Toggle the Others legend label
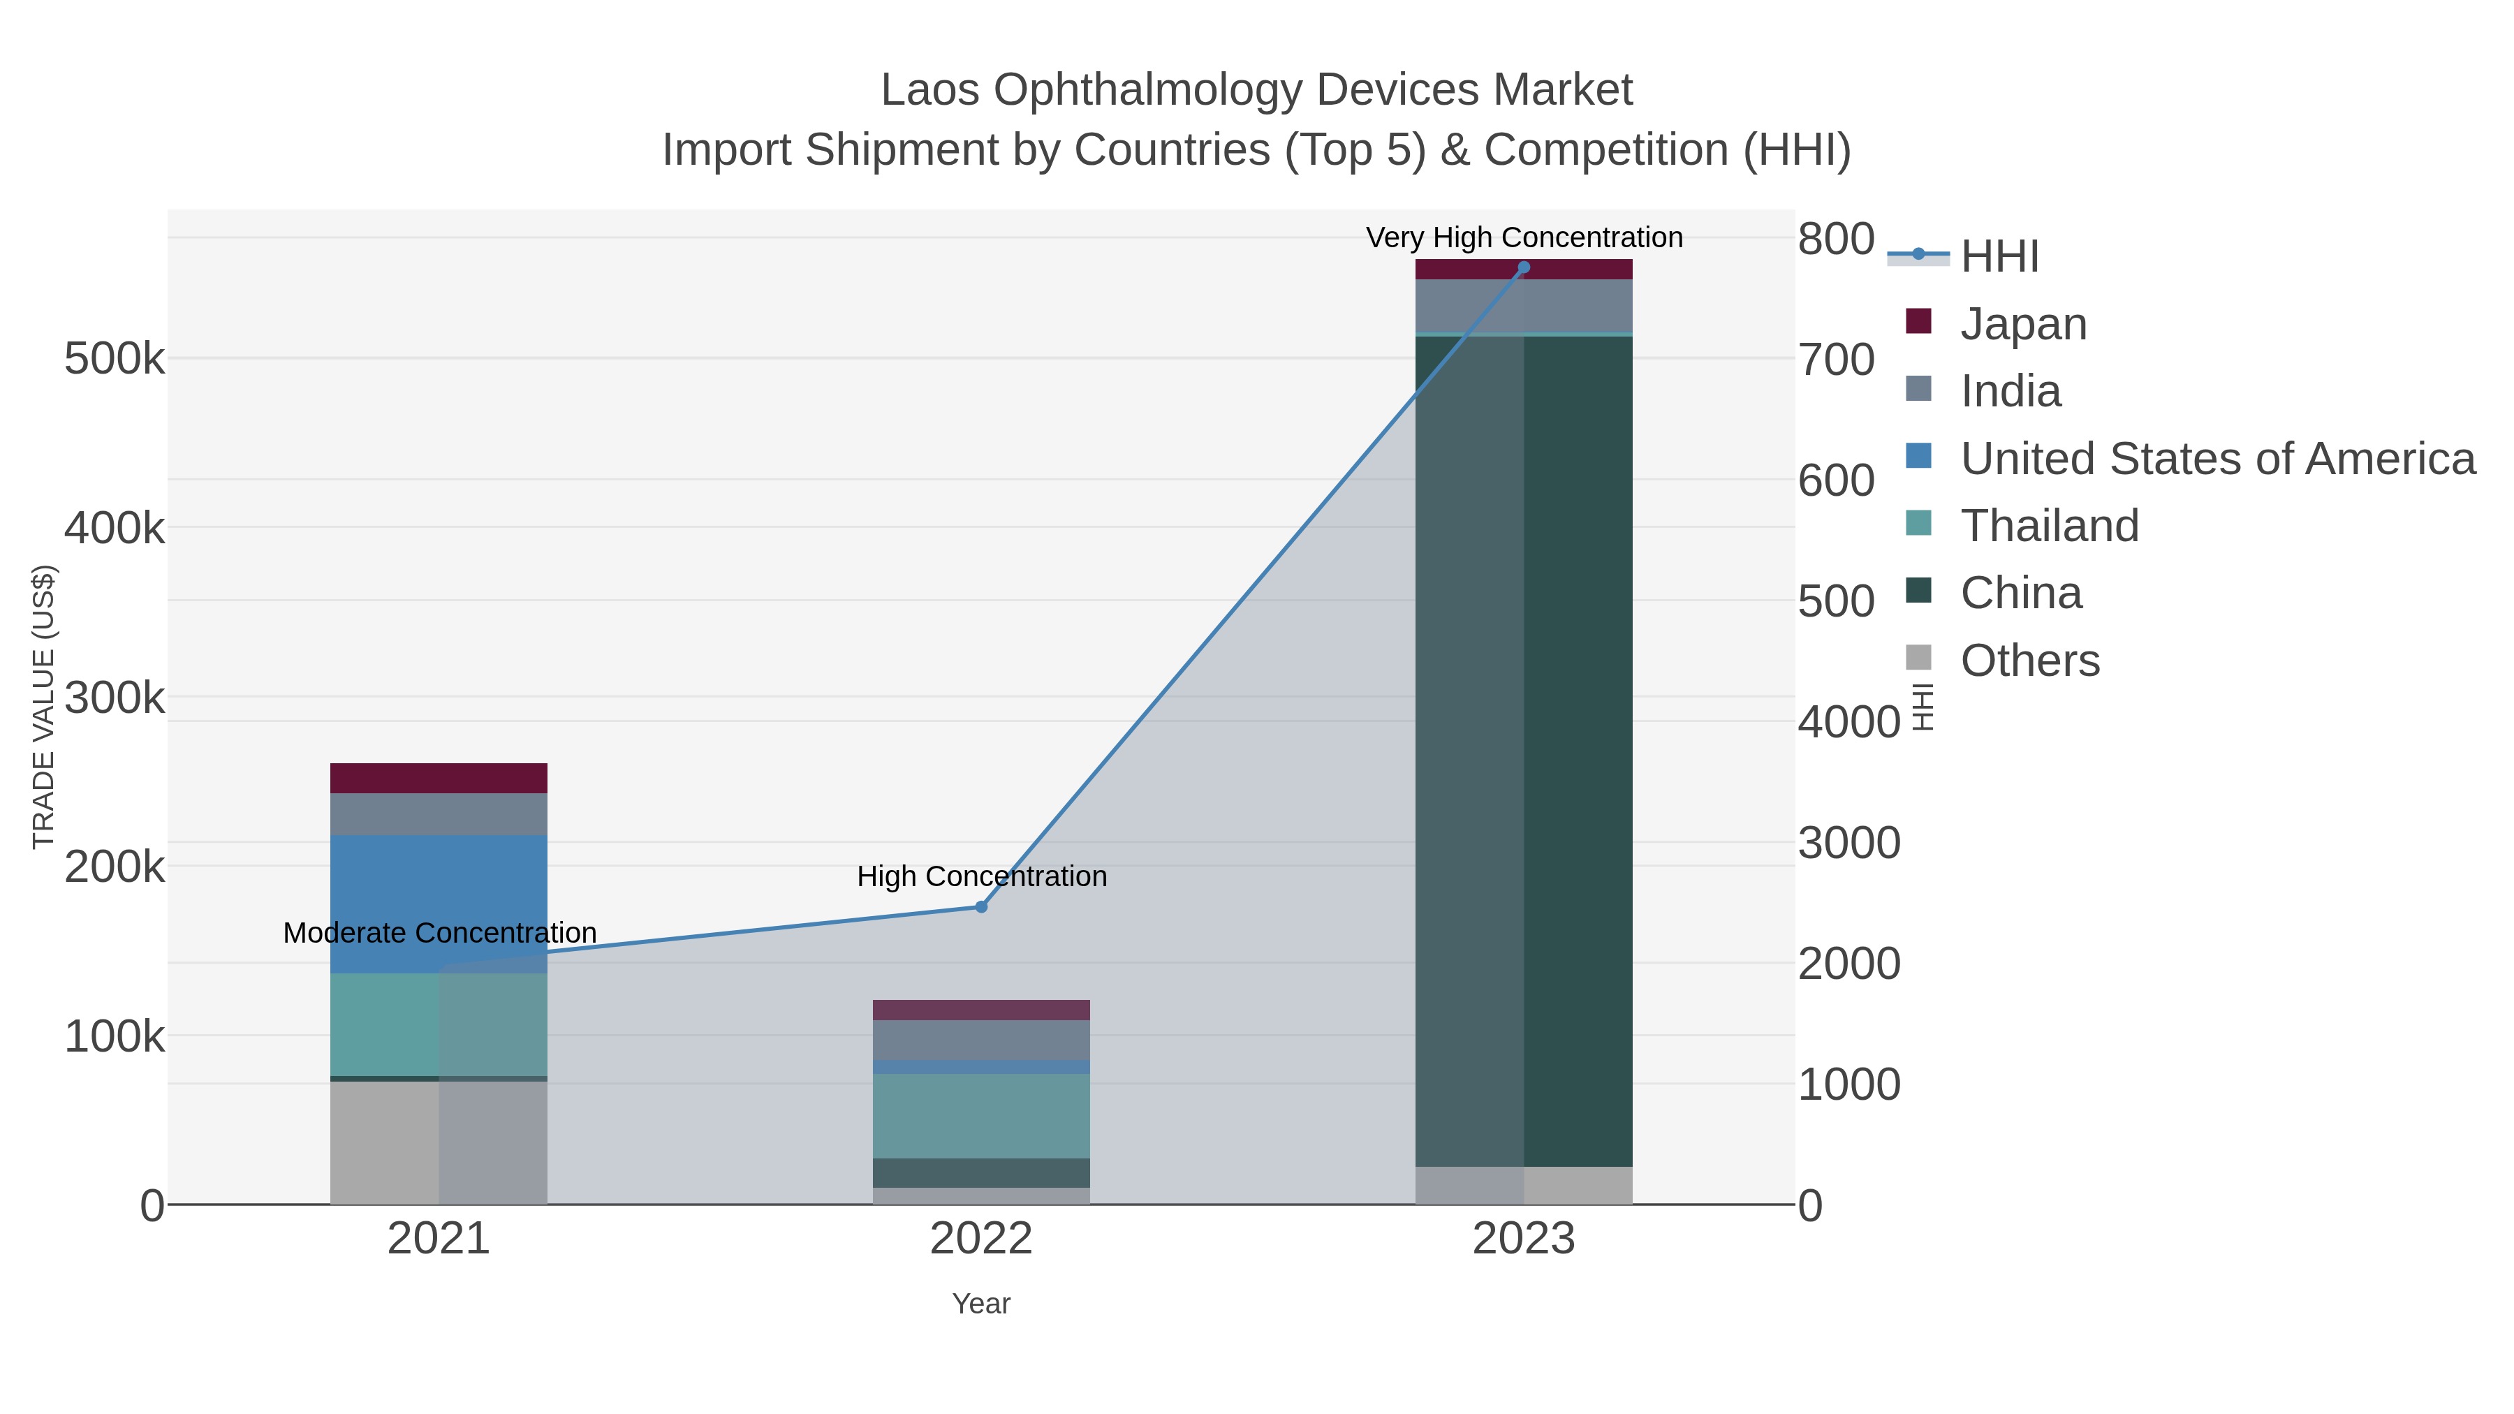Screen dimensions: 2514x1414 (x=2030, y=660)
